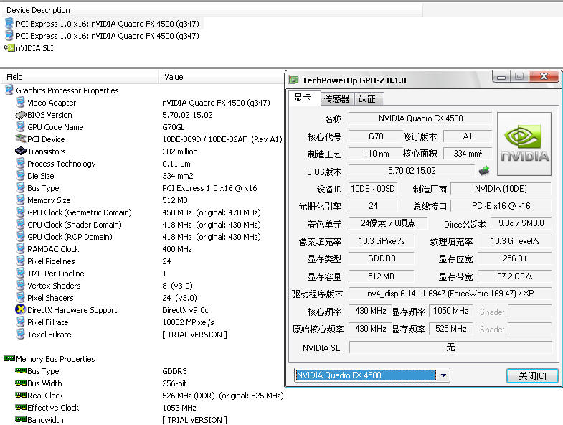Screen dimensions: 563x425
Task: Open the GPU selection dropdown in GPU-Z
Action: coord(443,375)
